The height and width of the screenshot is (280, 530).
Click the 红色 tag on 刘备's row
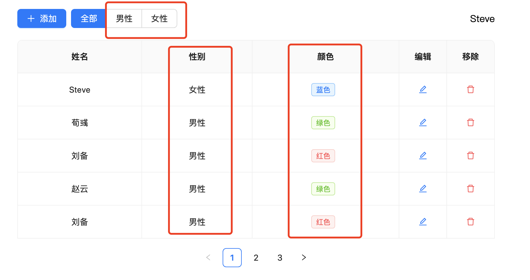point(323,155)
